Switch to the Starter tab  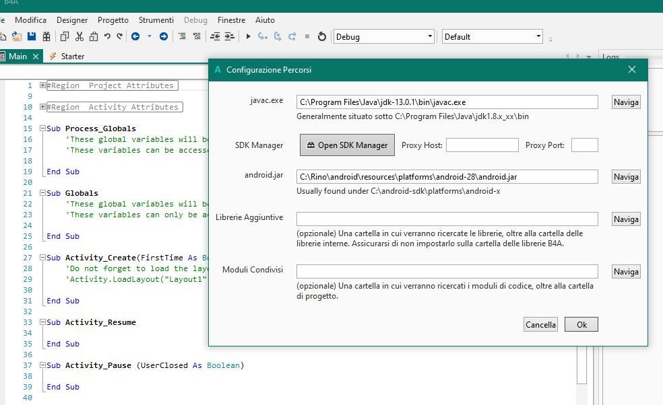(x=72, y=57)
